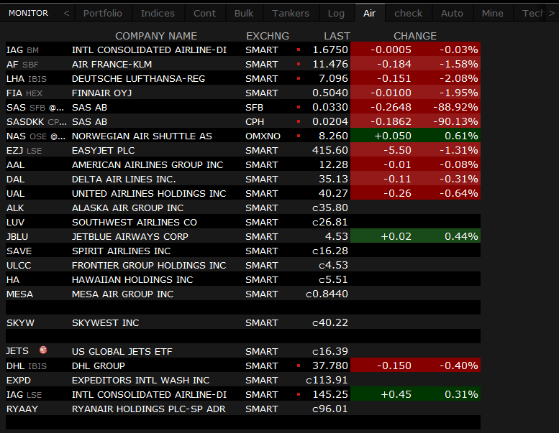Click the right tab scroll arrow
Screen dimensions: 559x433
point(552,13)
